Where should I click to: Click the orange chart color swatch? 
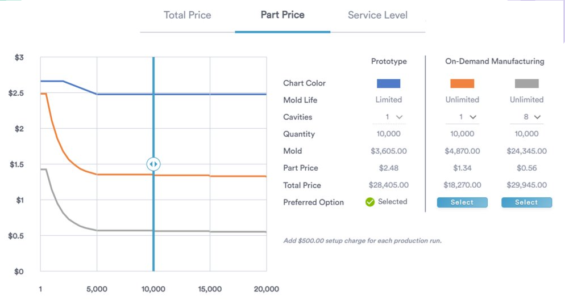coord(462,83)
